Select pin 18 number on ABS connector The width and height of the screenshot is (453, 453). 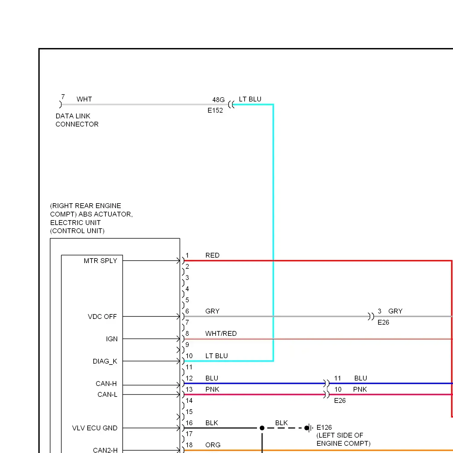189,445
